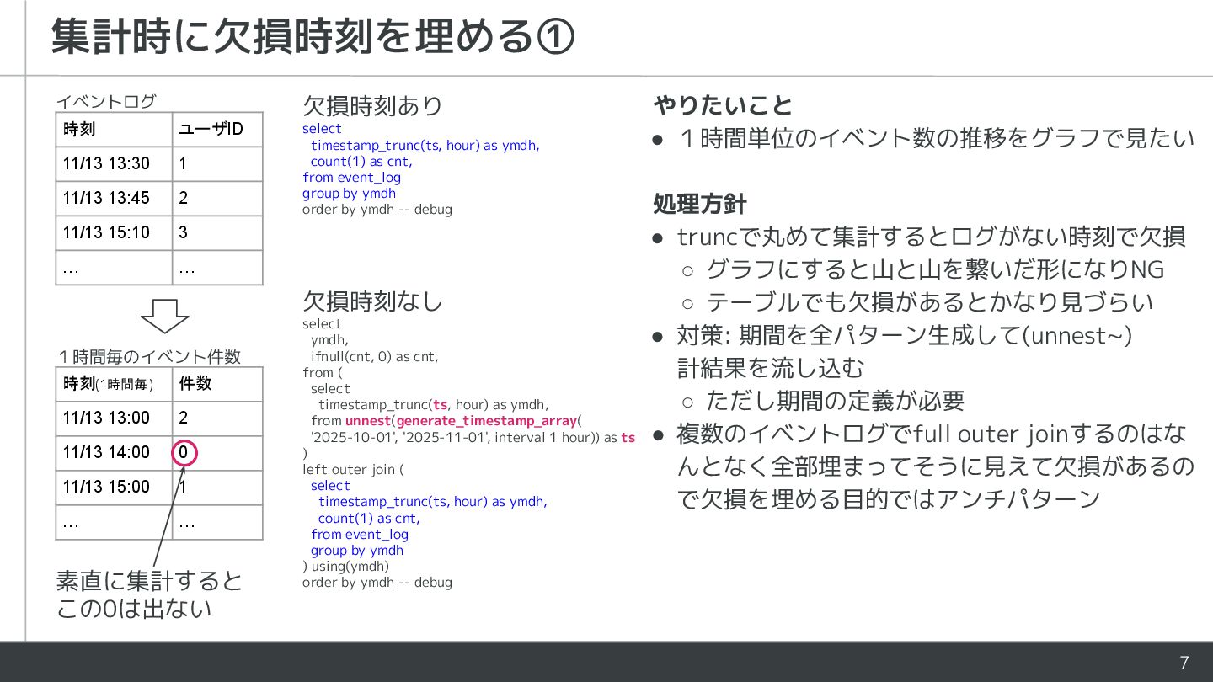Click the やりたいこと heading
The width and height of the screenshot is (1213, 682).
(x=724, y=106)
